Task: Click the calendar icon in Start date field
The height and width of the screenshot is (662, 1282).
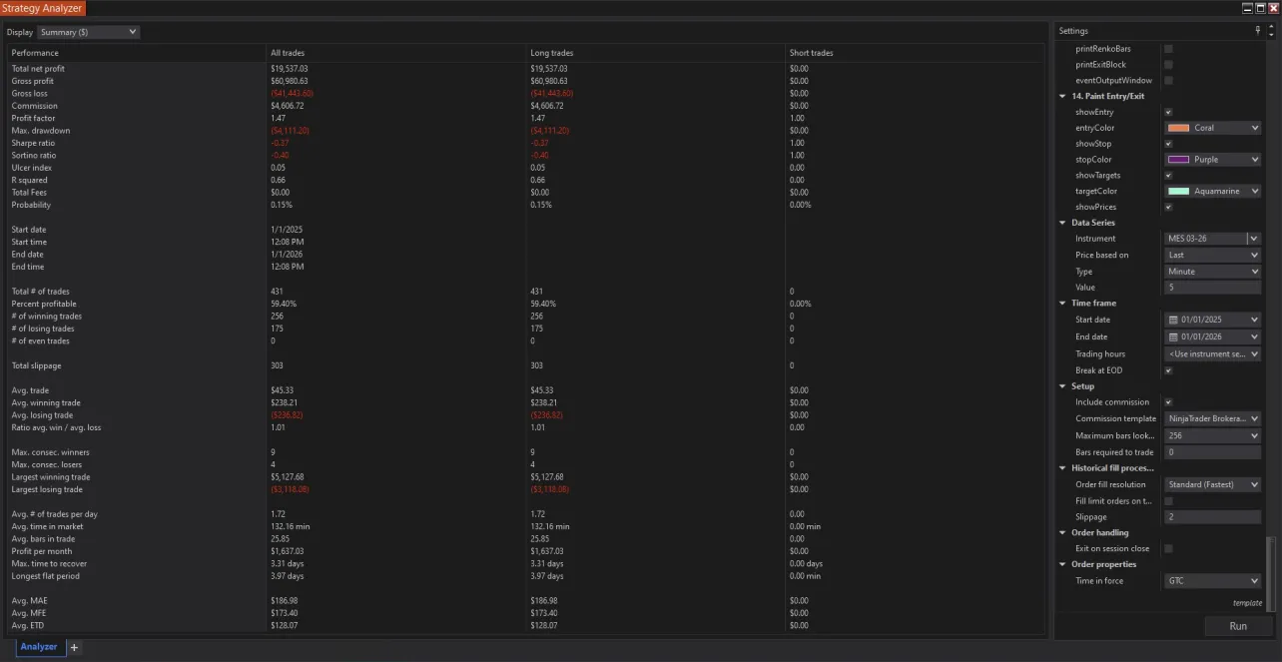Action: [1173, 320]
